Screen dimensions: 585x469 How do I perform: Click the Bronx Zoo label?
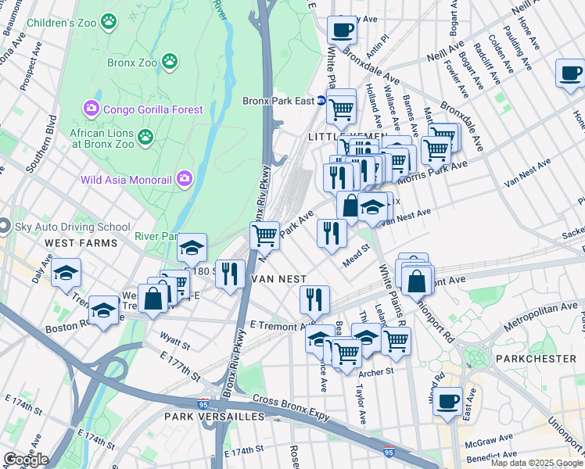click(x=132, y=63)
